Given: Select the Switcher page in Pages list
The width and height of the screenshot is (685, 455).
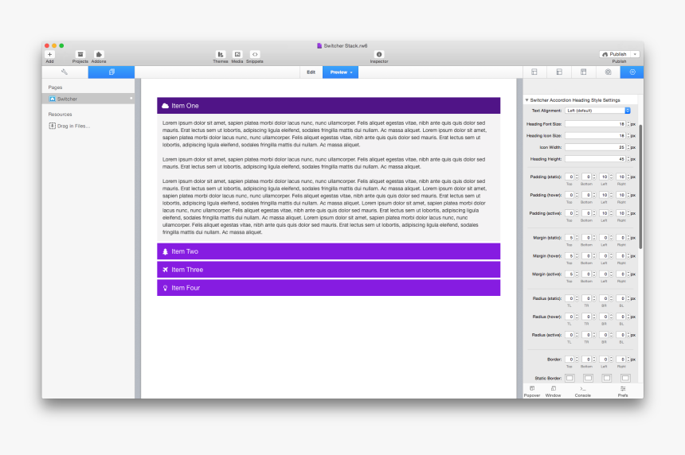Looking at the screenshot, I should coord(88,99).
